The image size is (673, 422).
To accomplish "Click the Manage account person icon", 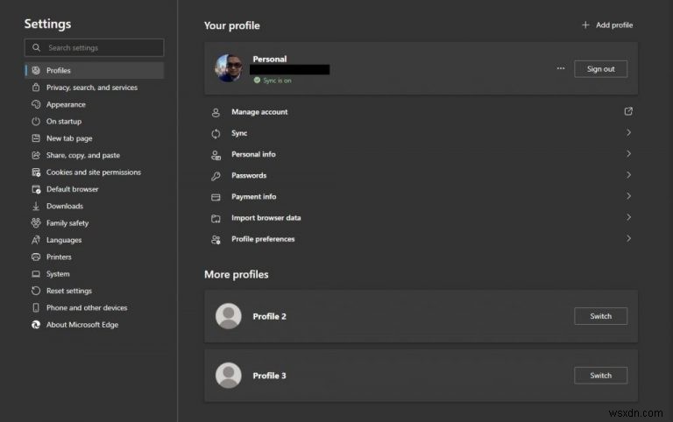I will [216, 112].
